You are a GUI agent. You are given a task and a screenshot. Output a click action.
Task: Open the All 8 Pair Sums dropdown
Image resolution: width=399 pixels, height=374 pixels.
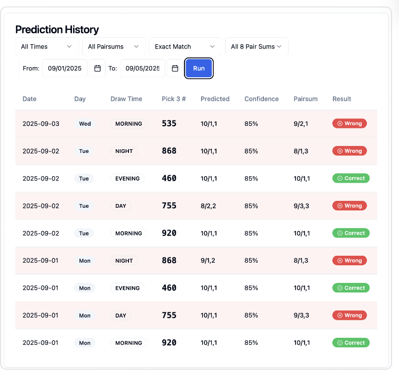[x=257, y=46]
